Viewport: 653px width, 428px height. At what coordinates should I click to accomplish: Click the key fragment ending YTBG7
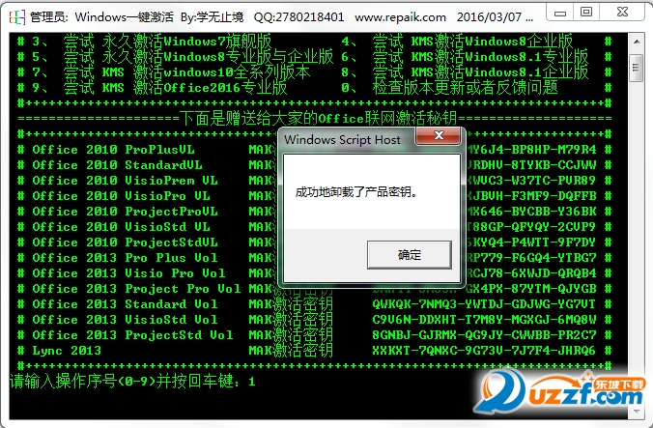(x=531, y=258)
